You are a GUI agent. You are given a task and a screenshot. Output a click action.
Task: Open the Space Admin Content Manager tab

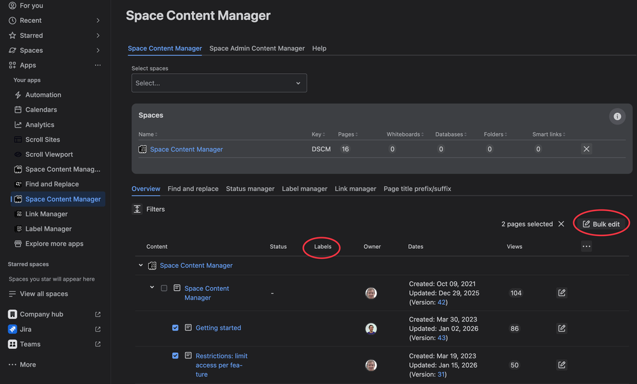point(257,48)
